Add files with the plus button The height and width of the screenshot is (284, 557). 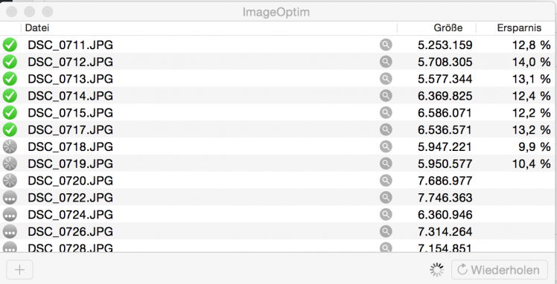[x=20, y=270]
